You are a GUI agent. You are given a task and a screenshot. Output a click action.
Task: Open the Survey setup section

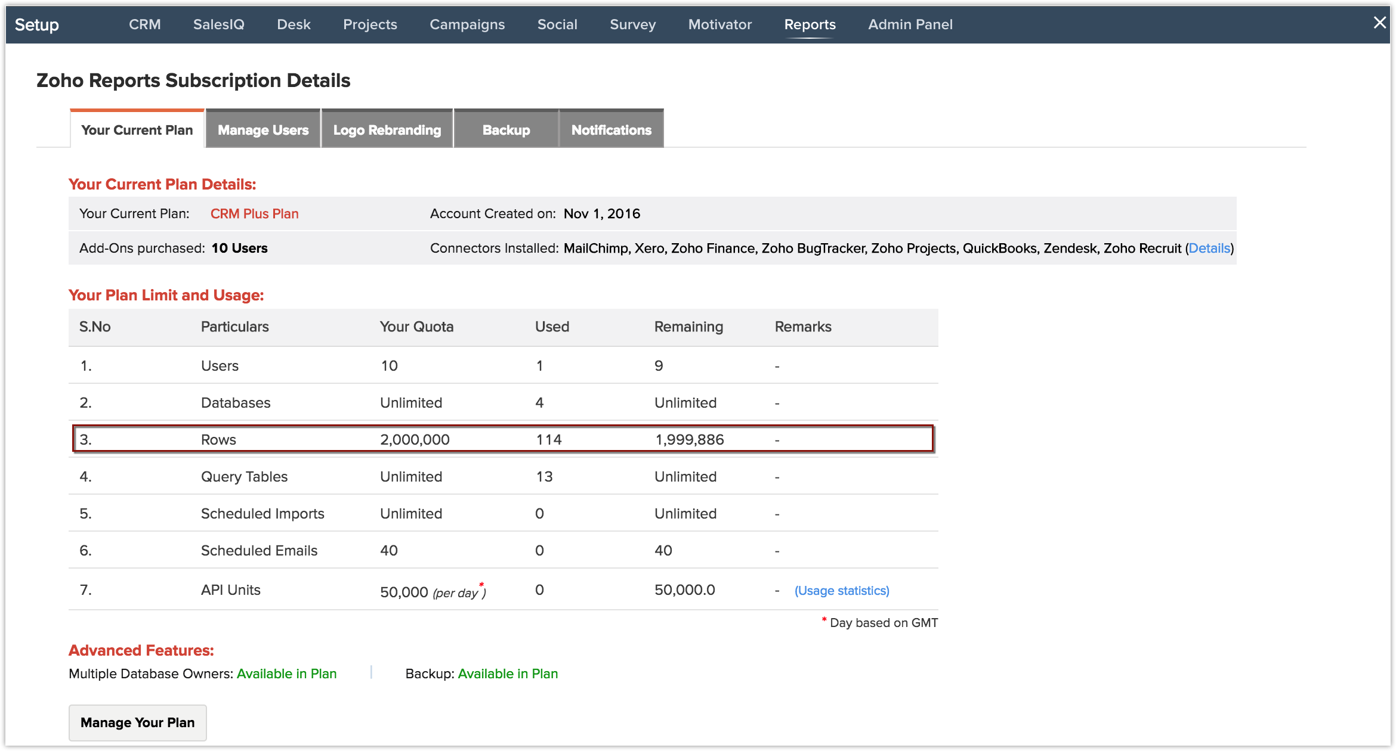[632, 24]
